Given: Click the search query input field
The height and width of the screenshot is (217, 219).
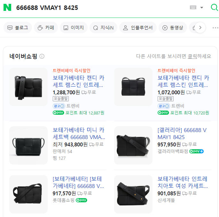Looking at the screenshot, I should (96, 8).
